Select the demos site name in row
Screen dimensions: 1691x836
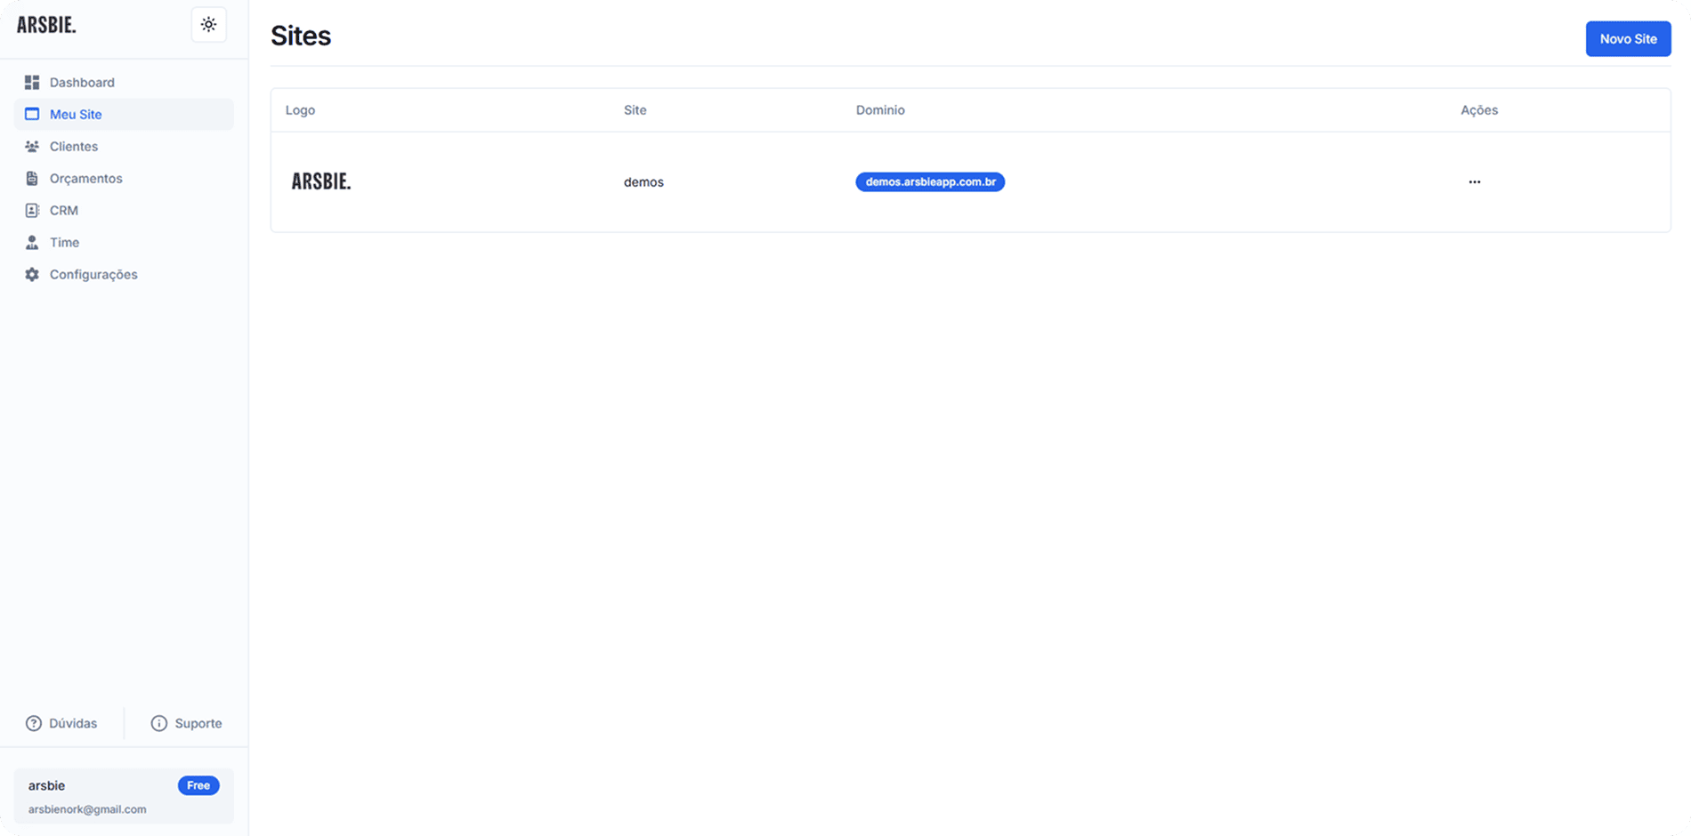(643, 182)
